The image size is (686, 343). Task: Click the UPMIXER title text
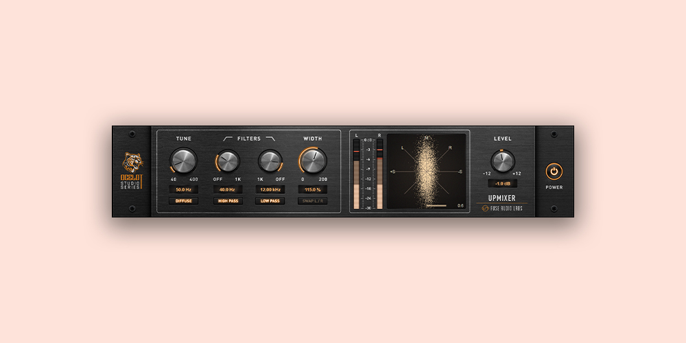(x=502, y=198)
